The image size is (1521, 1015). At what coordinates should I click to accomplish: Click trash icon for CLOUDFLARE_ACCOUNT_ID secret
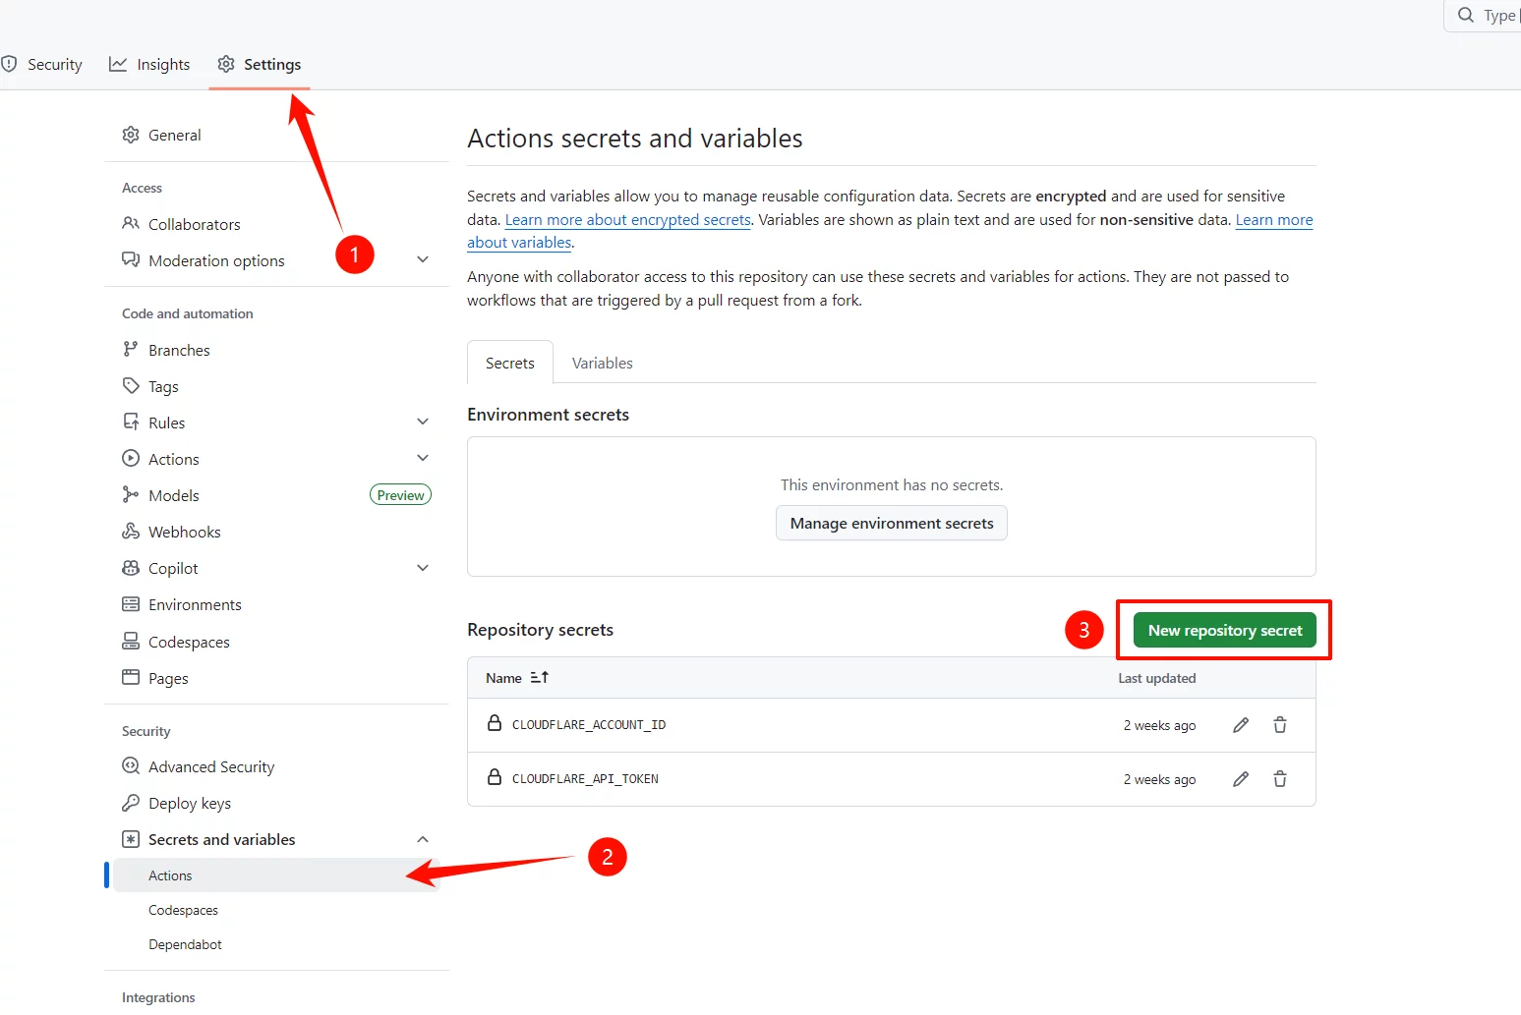pos(1280,725)
